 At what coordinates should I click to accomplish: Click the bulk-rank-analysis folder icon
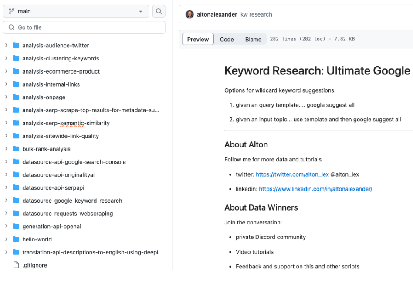coord(16,149)
